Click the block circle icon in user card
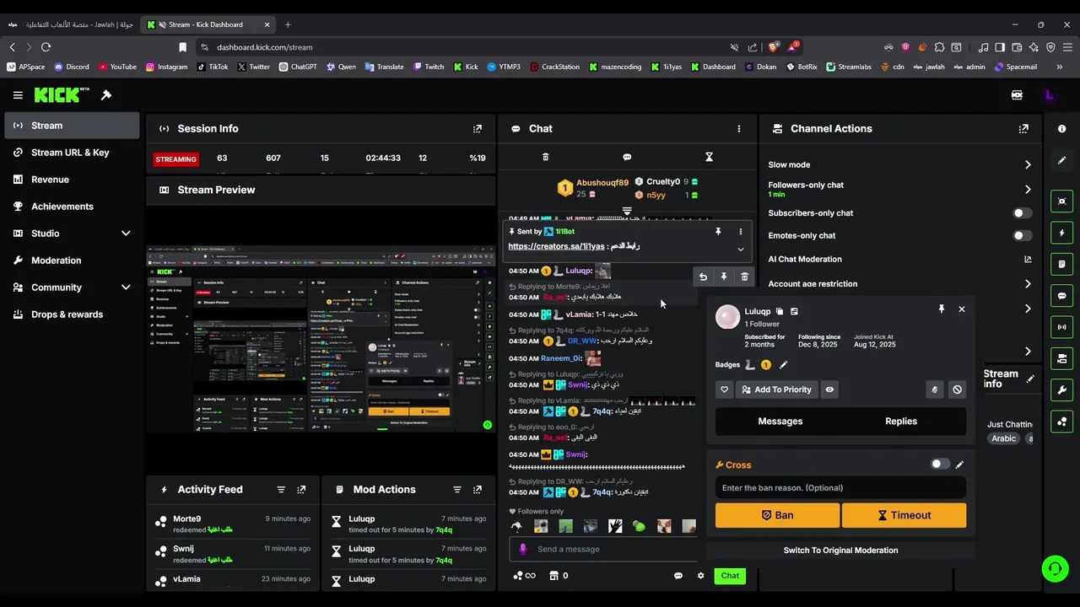Screen dimensions: 1080x607 pos(957,389)
